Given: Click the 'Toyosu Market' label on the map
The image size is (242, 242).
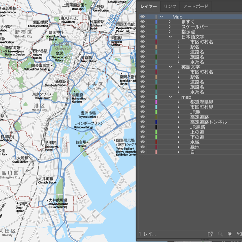Looking at the screenshot, I should tap(87, 117).
